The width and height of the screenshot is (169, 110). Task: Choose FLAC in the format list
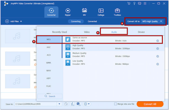(48, 86)
